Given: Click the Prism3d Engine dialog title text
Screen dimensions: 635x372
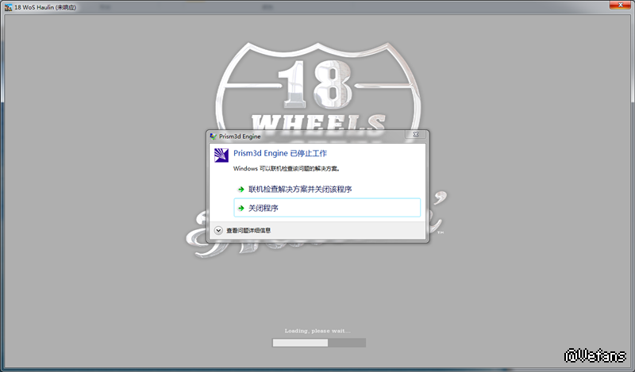Looking at the screenshot, I should coord(240,136).
